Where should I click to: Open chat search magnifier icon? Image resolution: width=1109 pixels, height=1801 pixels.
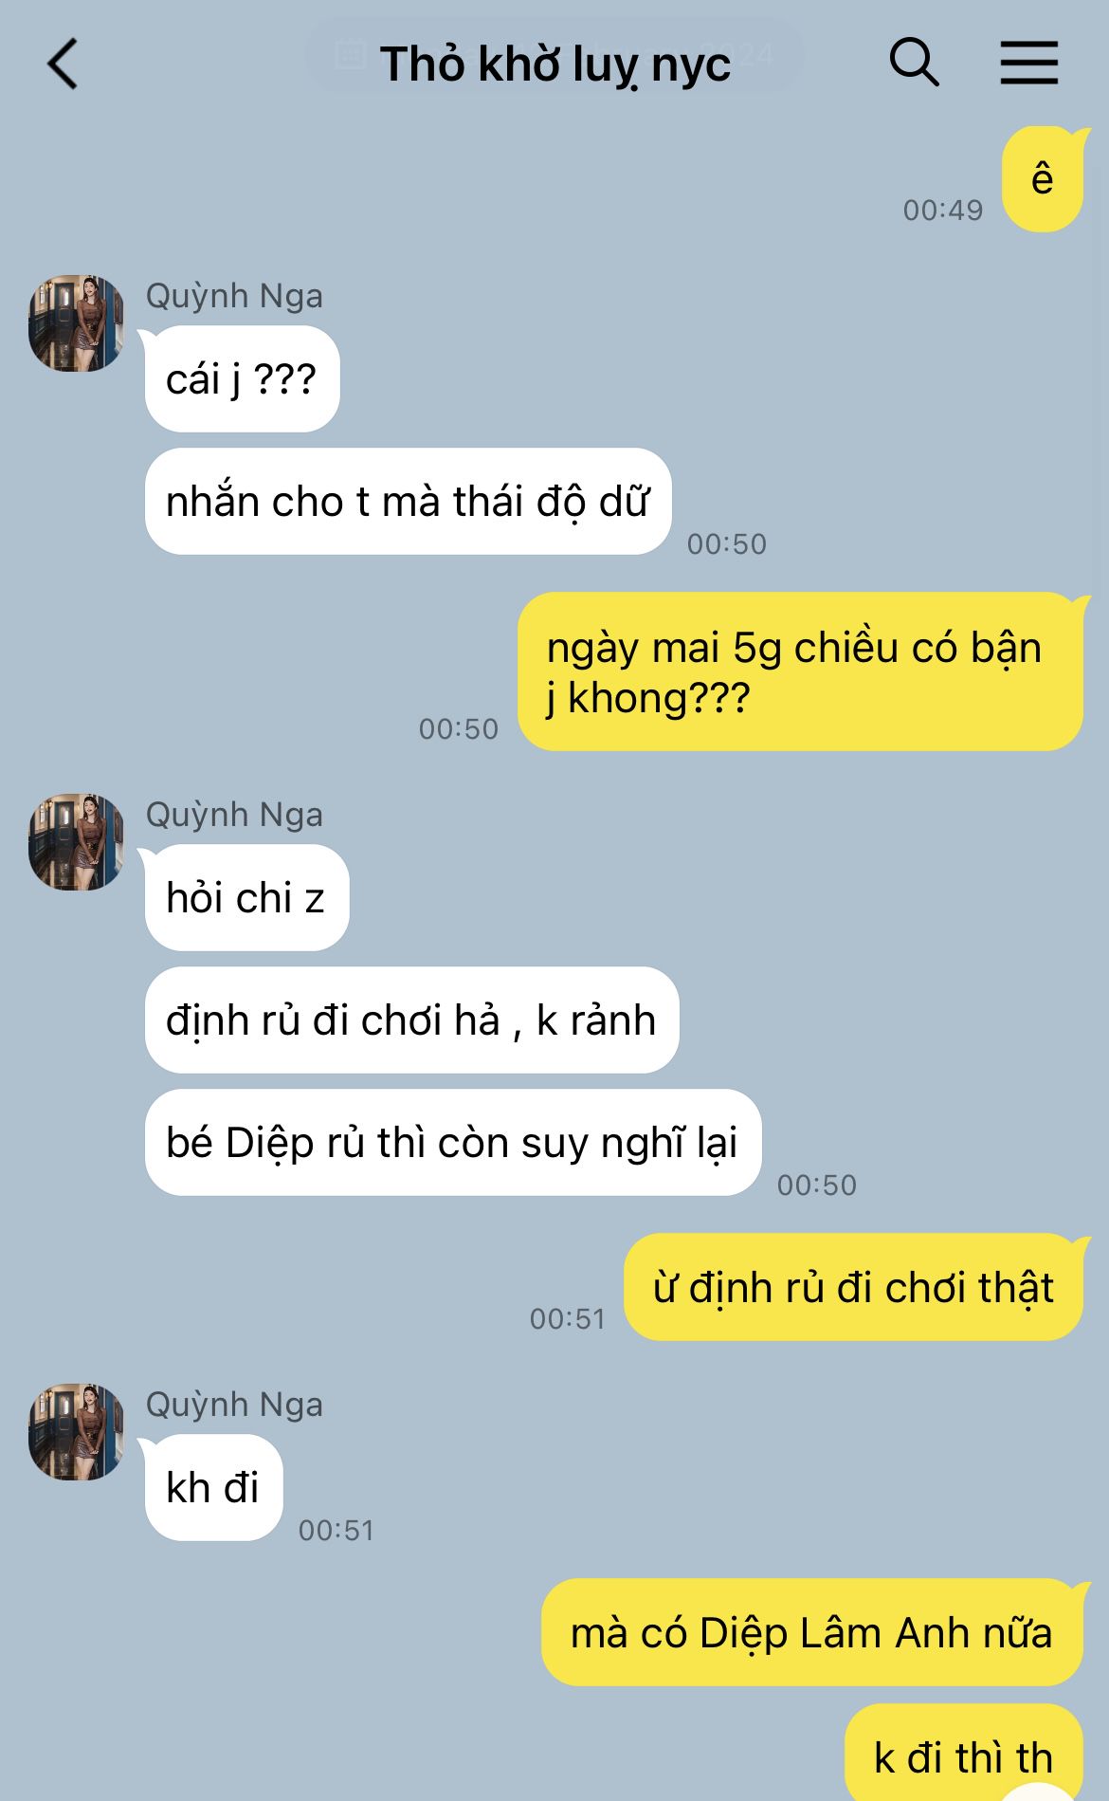914,64
